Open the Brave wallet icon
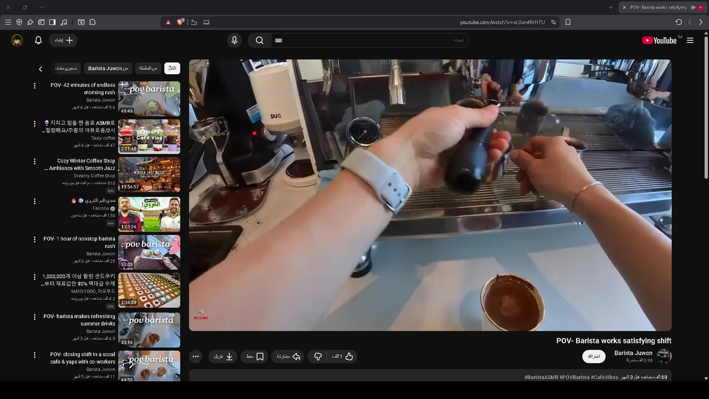709x399 pixels. (41, 22)
